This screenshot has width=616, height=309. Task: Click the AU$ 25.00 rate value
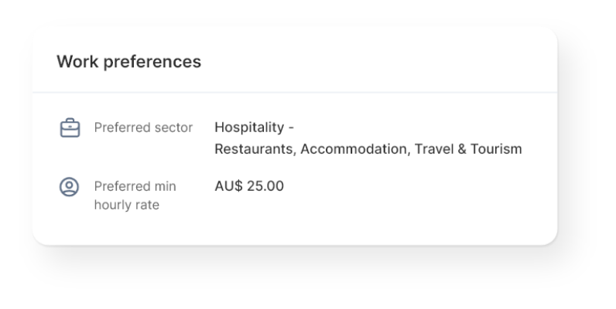pos(249,186)
